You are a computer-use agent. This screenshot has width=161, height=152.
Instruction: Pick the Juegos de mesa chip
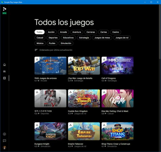tap(102, 38)
